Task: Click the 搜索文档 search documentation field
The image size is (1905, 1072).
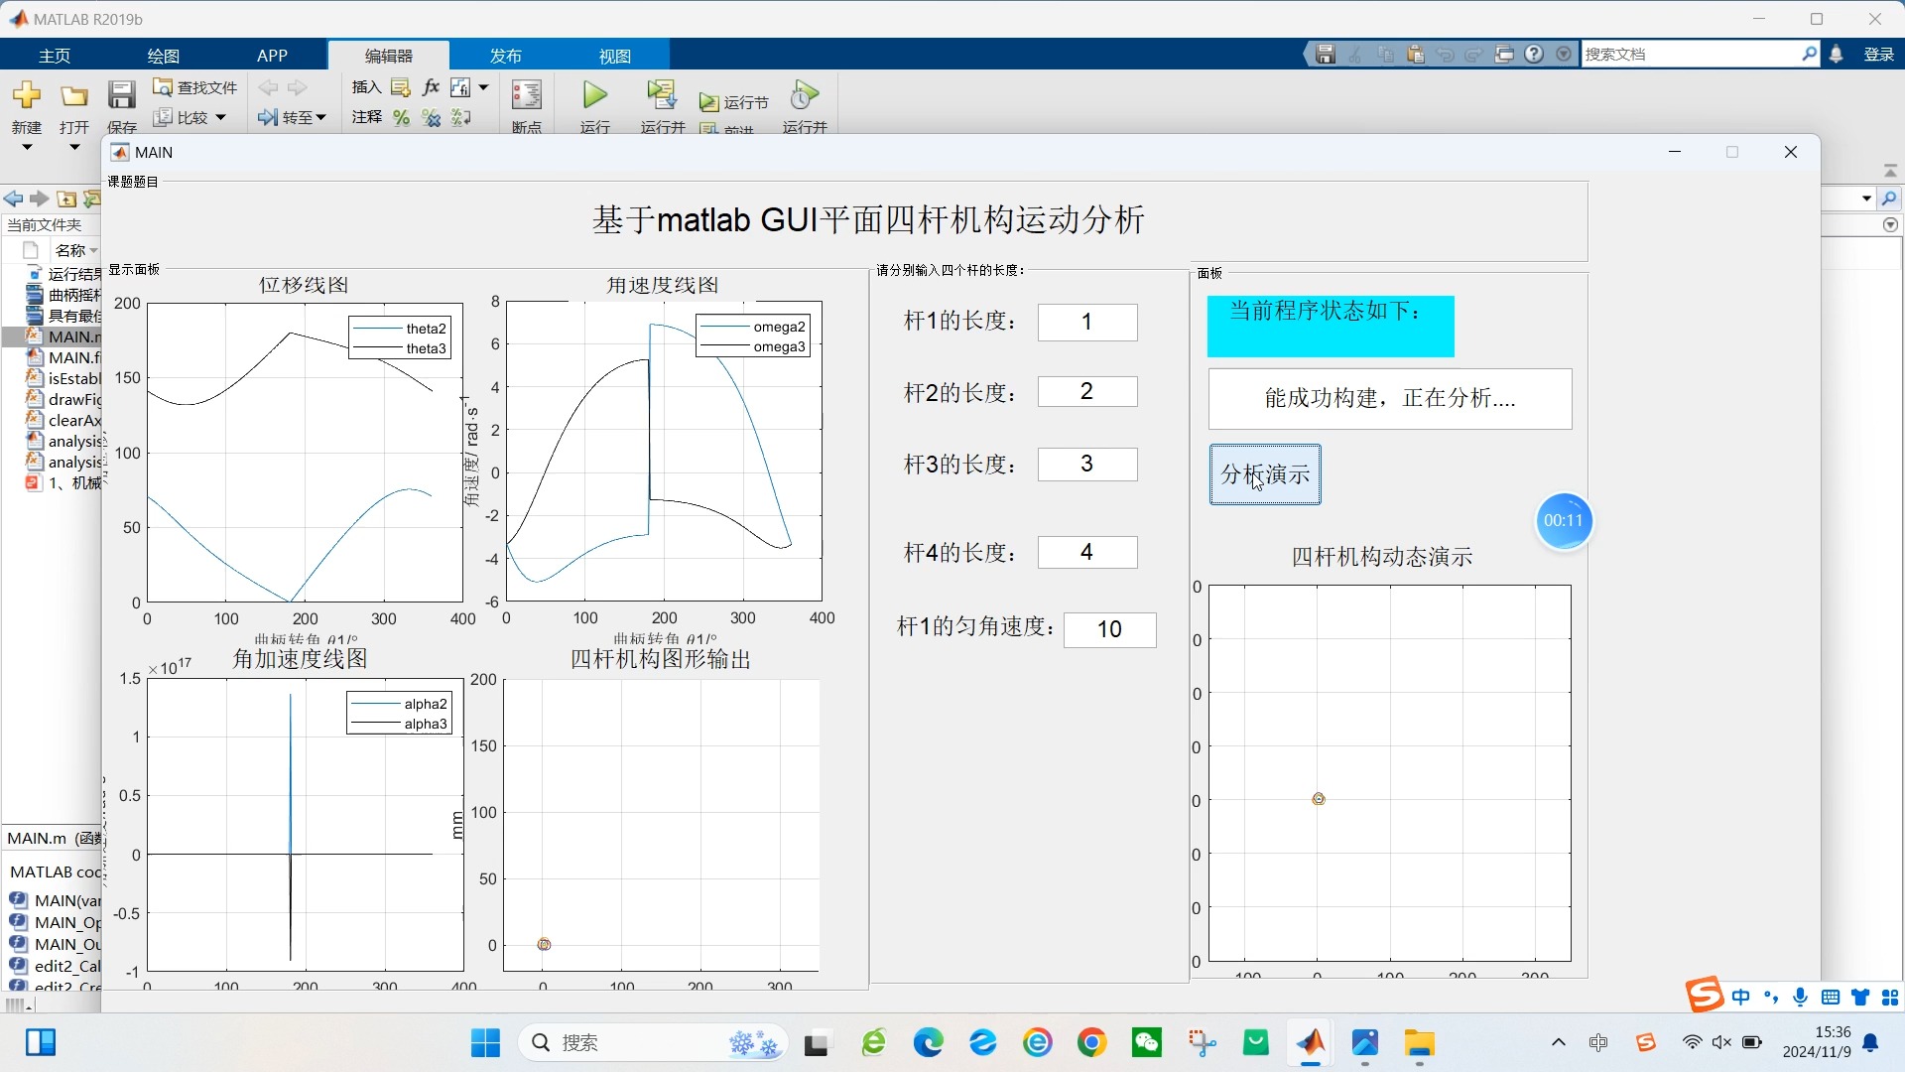Action: coord(1691,55)
